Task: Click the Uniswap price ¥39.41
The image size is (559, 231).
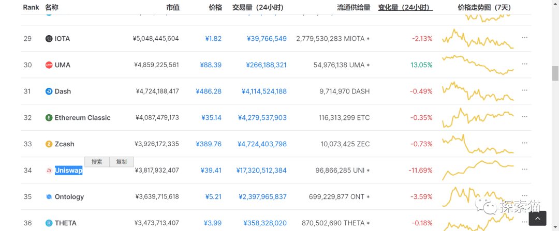Action: (x=211, y=171)
